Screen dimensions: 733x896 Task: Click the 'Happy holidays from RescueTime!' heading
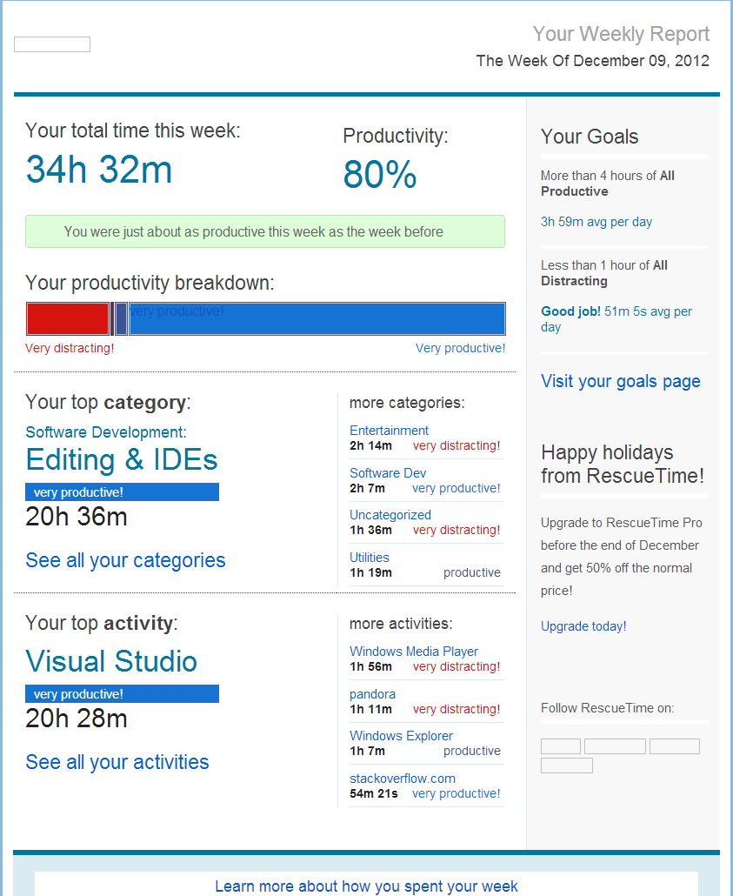[x=623, y=464]
